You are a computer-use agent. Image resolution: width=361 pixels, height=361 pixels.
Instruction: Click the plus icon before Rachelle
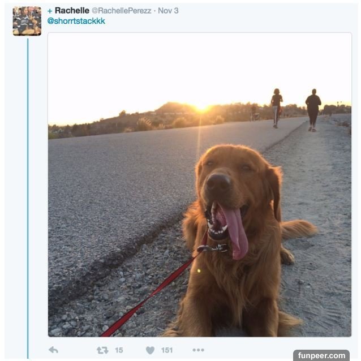[50, 11]
